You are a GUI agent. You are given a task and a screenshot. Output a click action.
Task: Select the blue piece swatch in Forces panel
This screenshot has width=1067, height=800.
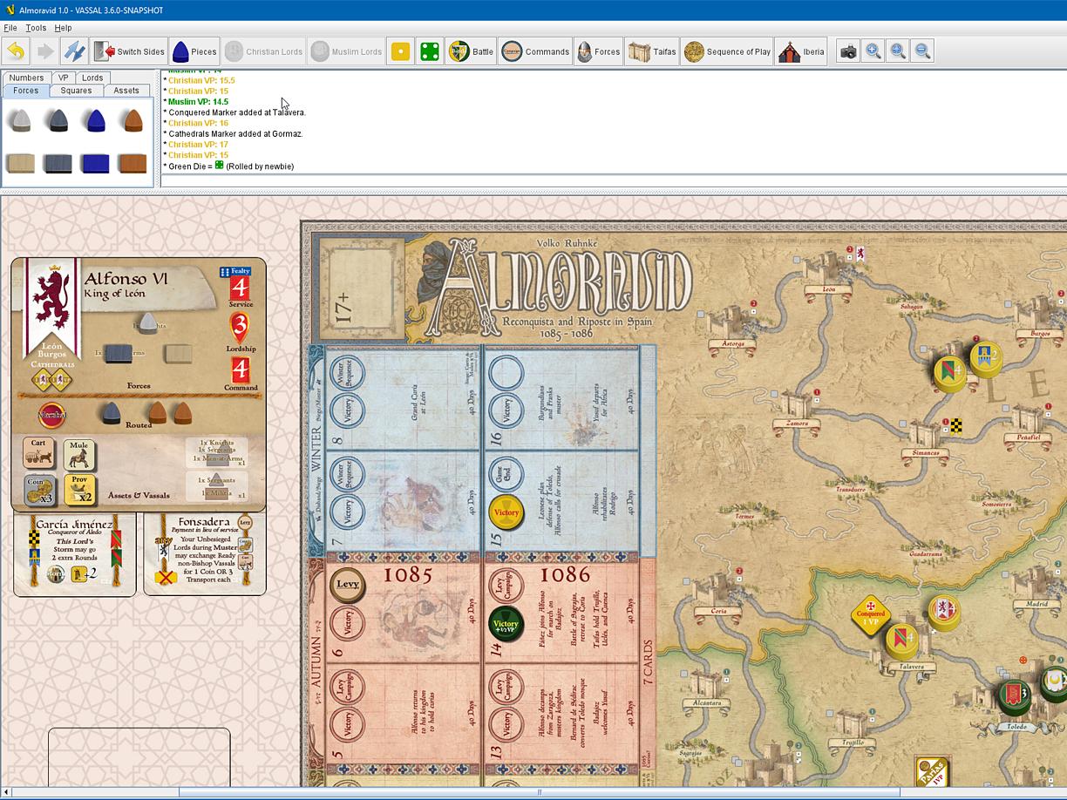pos(95,118)
